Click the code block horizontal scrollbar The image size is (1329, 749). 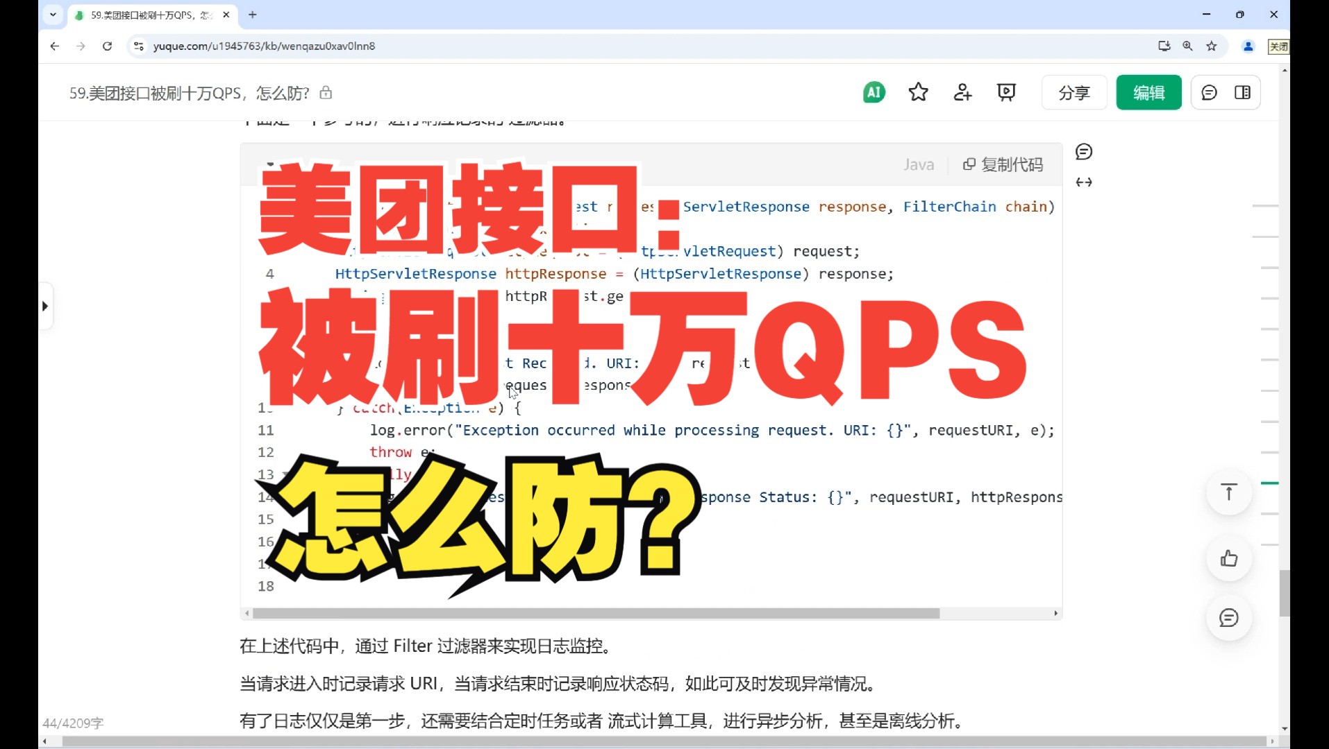(x=596, y=613)
